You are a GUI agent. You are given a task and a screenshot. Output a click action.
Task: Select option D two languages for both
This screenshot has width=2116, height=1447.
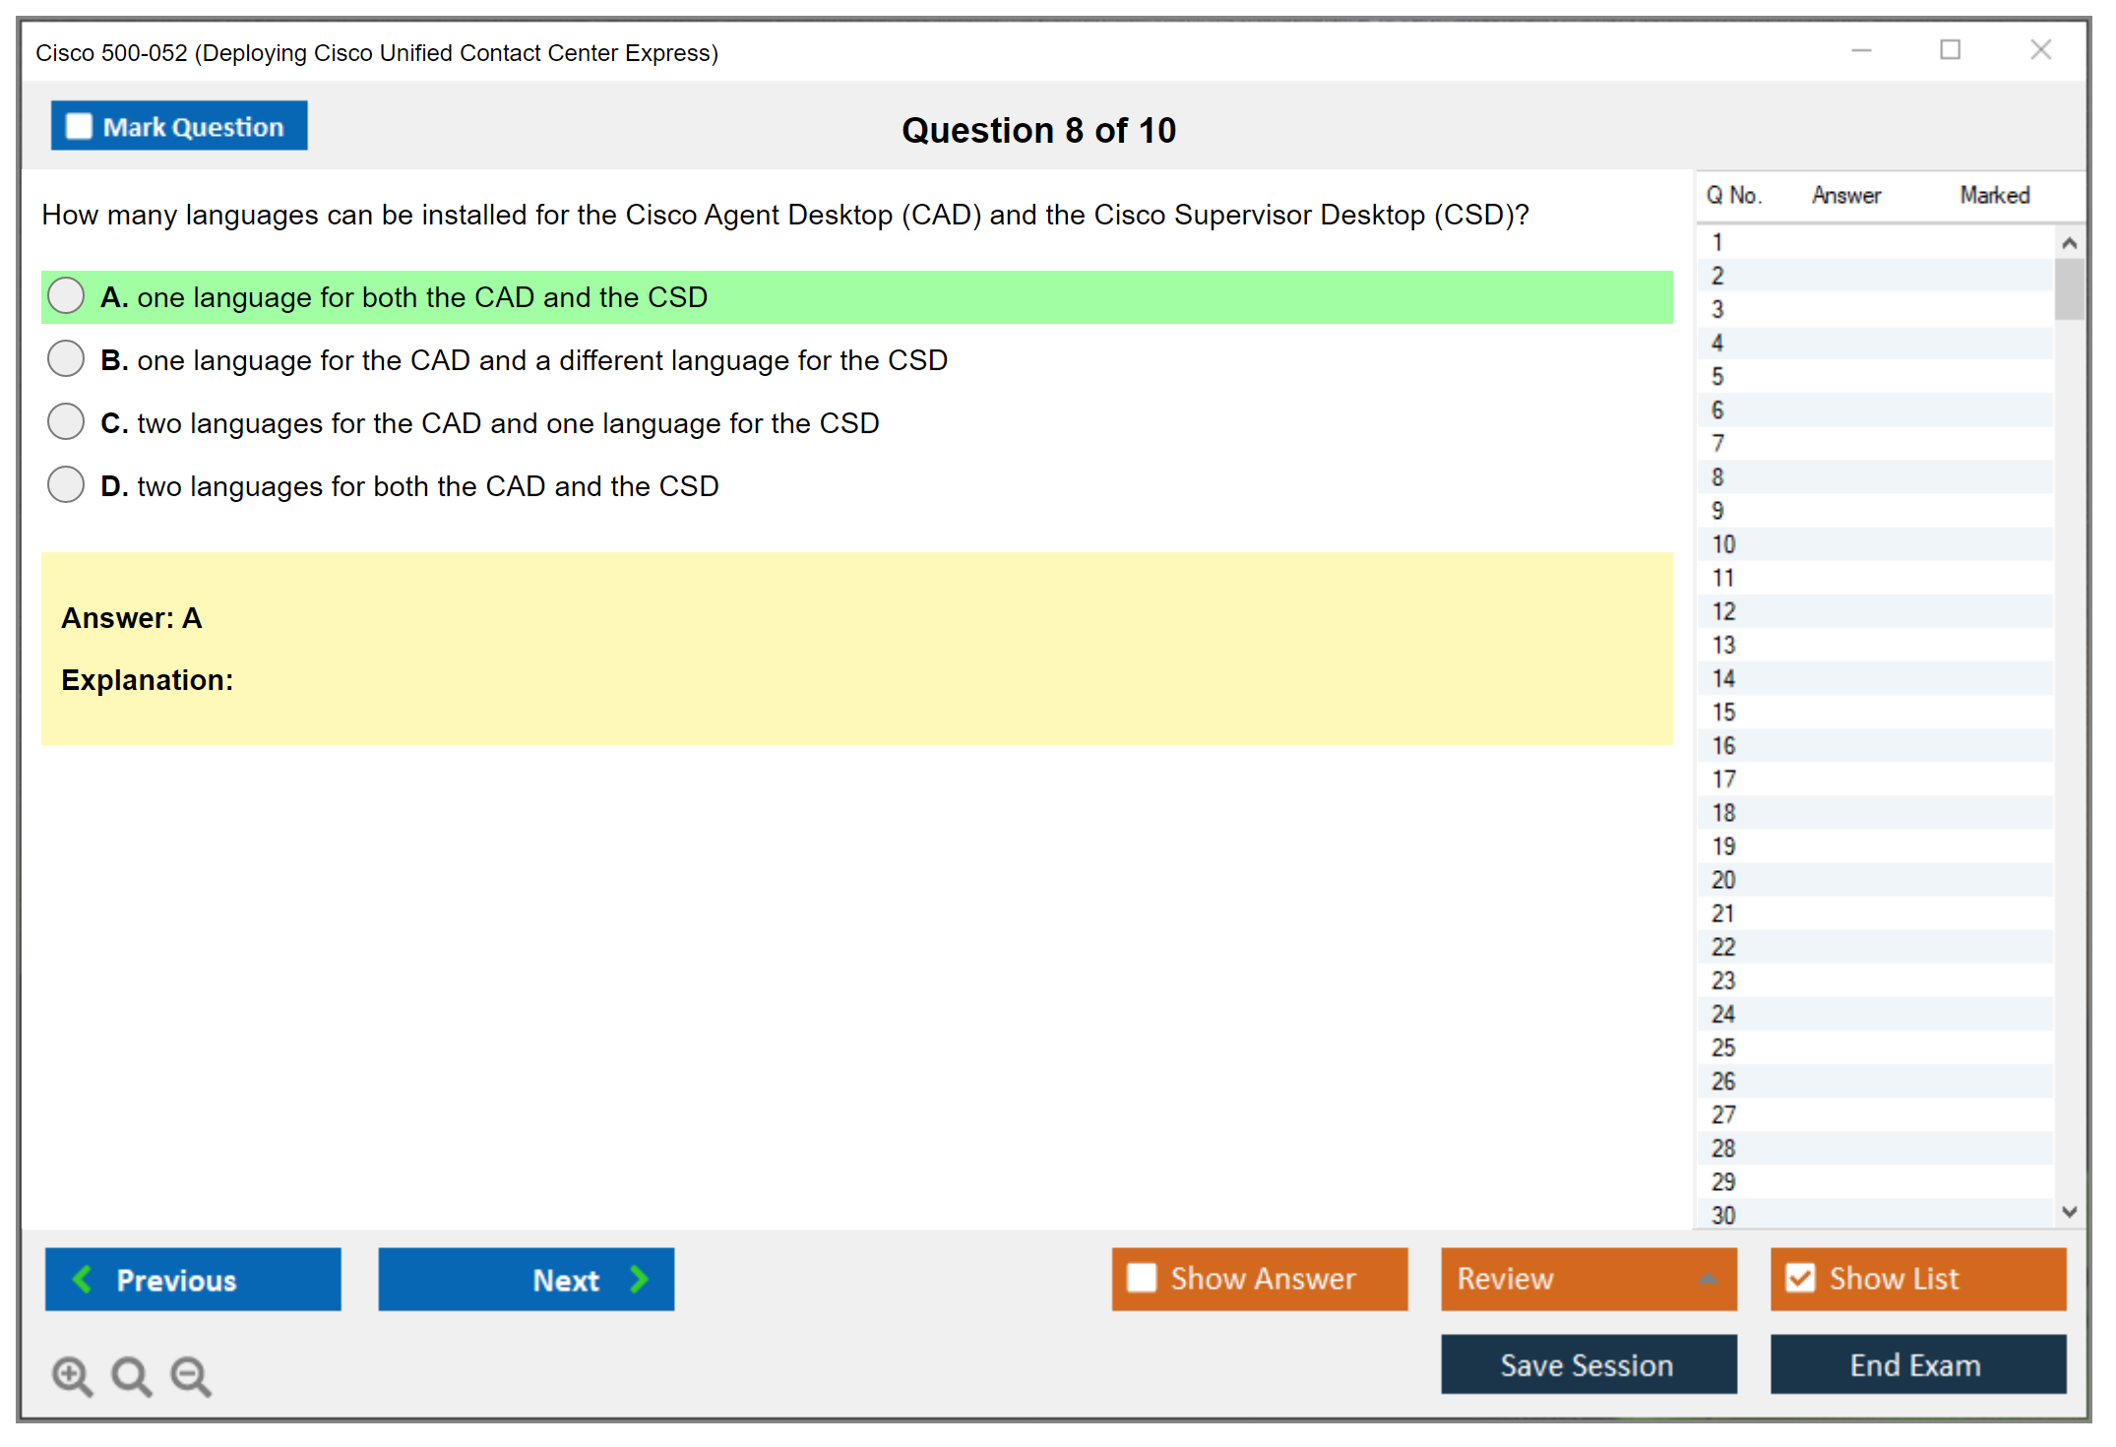click(66, 485)
